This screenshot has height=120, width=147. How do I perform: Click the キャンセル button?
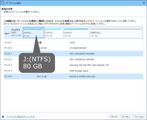coord(139,116)
